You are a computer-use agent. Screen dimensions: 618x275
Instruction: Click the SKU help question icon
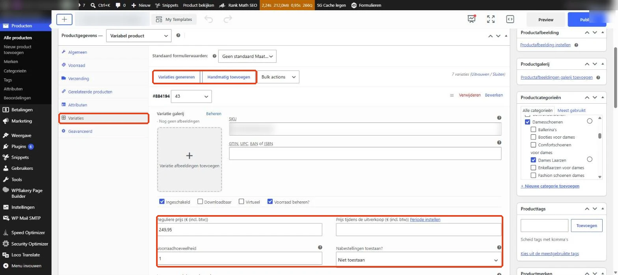click(499, 118)
